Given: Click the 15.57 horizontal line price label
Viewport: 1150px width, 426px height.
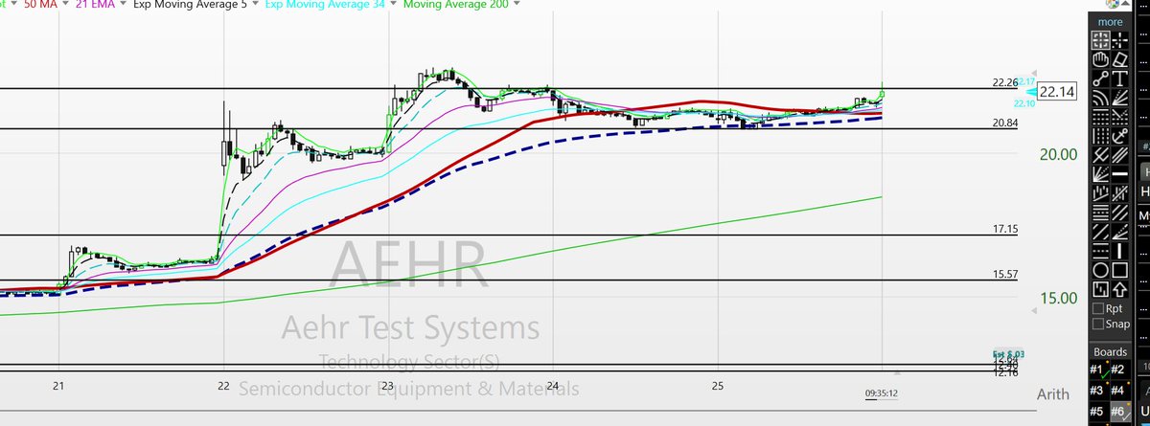Looking at the screenshot, I should click(x=1004, y=275).
